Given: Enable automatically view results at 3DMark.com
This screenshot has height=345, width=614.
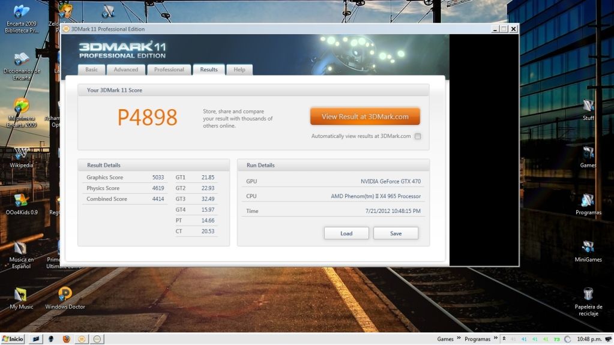Looking at the screenshot, I should pyautogui.click(x=418, y=136).
